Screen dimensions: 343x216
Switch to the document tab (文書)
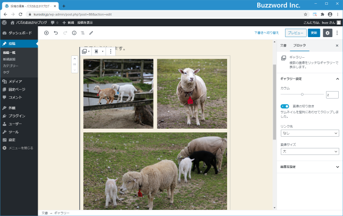(283, 46)
